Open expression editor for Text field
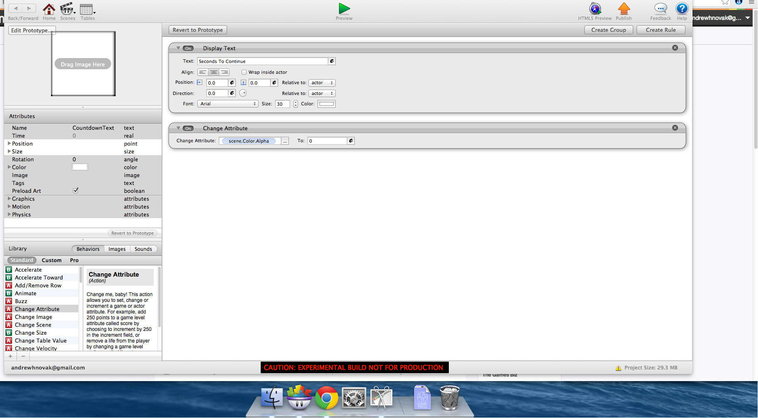Viewport: 758px width, 418px height. pos(332,61)
